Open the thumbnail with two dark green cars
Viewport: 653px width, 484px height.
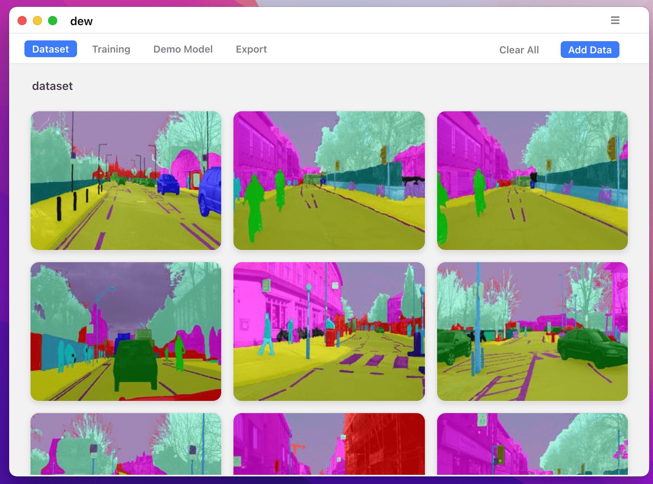[532, 331]
